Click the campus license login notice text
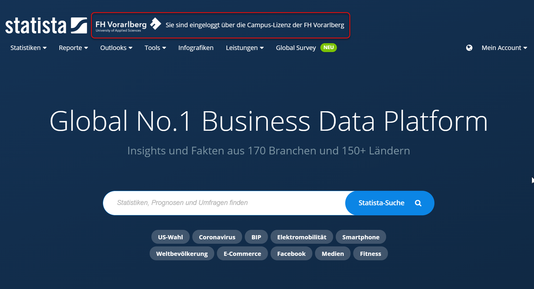Screen dimensions: 534x289 (x=255, y=25)
